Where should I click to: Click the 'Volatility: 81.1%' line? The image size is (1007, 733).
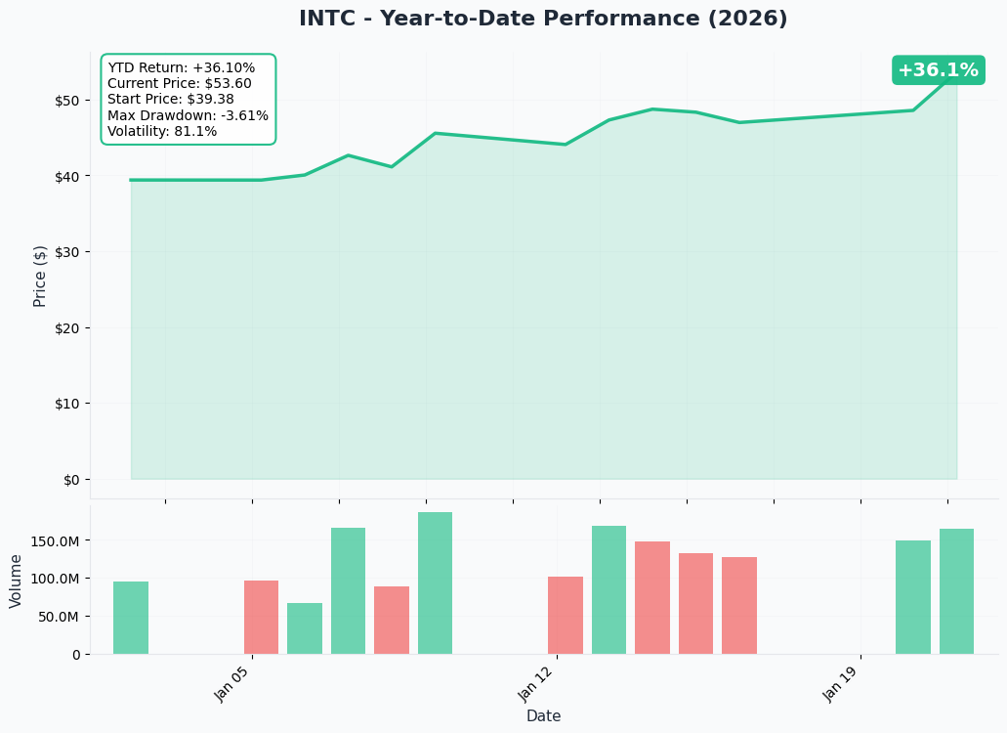162,132
